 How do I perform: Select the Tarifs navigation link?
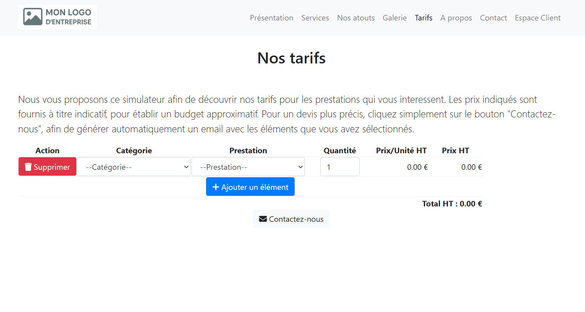coord(423,18)
